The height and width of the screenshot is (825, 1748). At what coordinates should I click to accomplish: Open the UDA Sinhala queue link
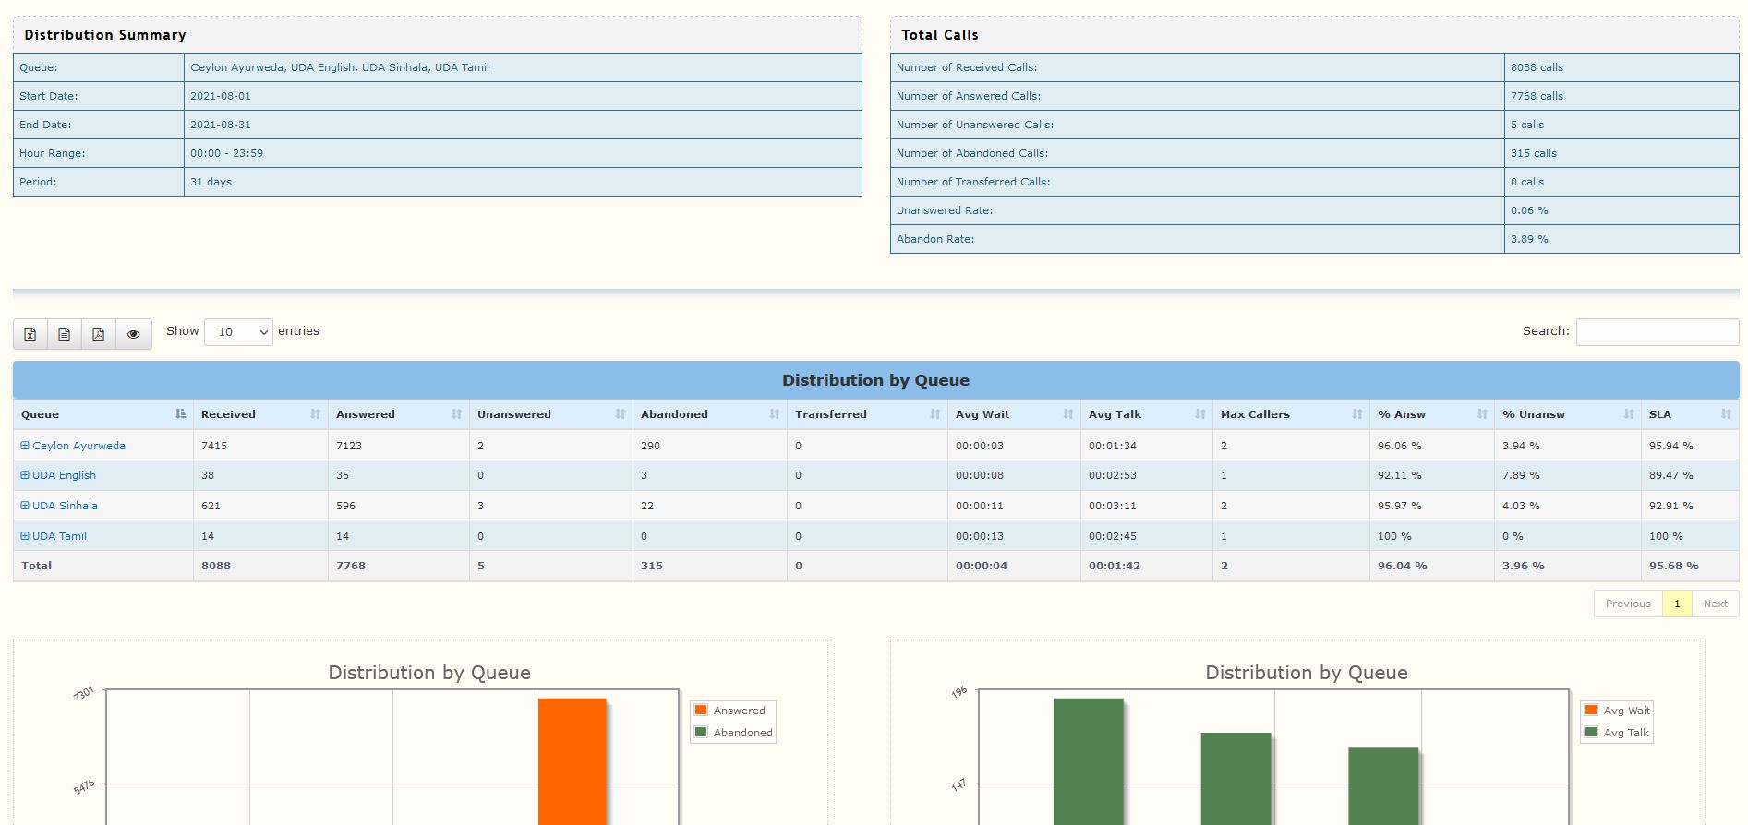point(65,506)
